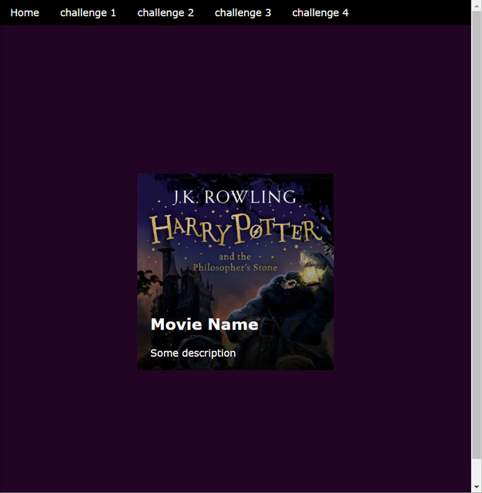Image resolution: width=482 pixels, height=493 pixels.
Task: Click the Movie Name heading
Action: 204,324
